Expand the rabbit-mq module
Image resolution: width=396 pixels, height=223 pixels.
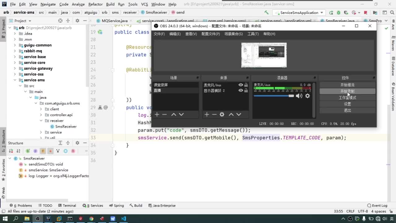click(15, 51)
